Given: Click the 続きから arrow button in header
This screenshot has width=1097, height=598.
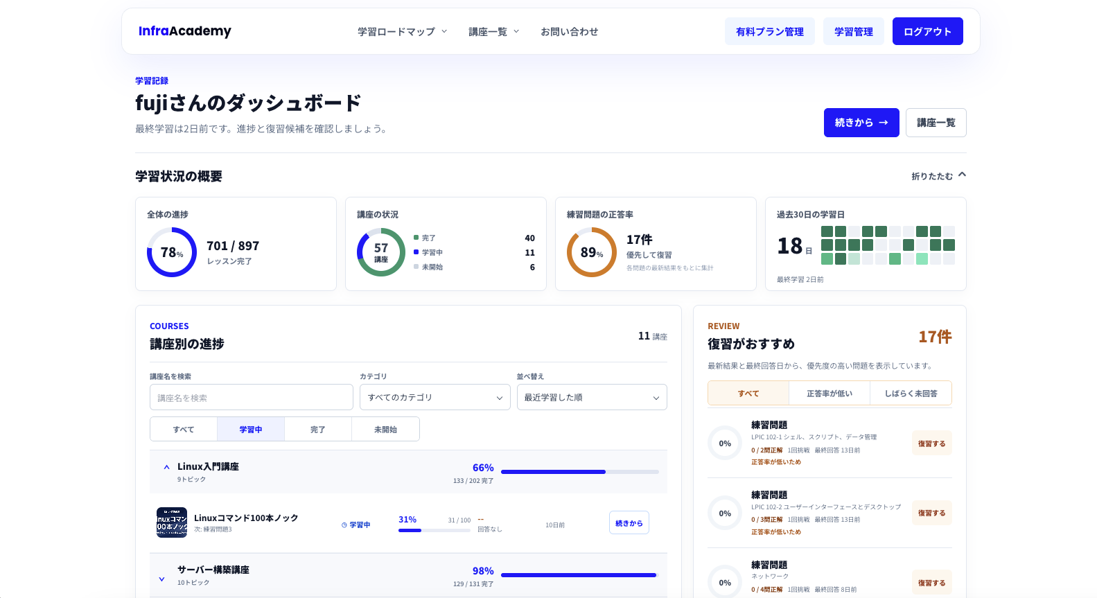Looking at the screenshot, I should pos(861,123).
